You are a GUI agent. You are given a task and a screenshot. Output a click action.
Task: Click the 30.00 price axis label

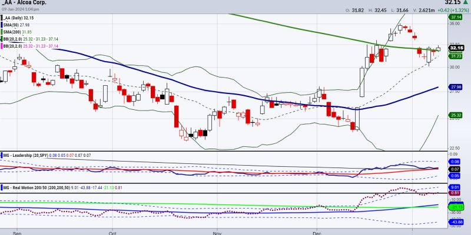tap(454, 67)
